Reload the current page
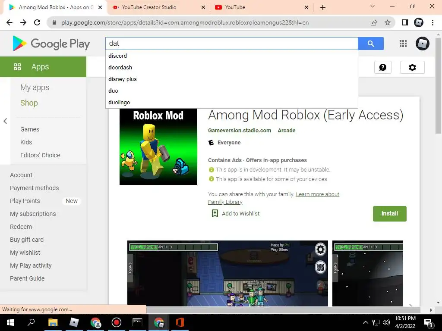Viewport: 442px width, 331px height. click(x=37, y=22)
